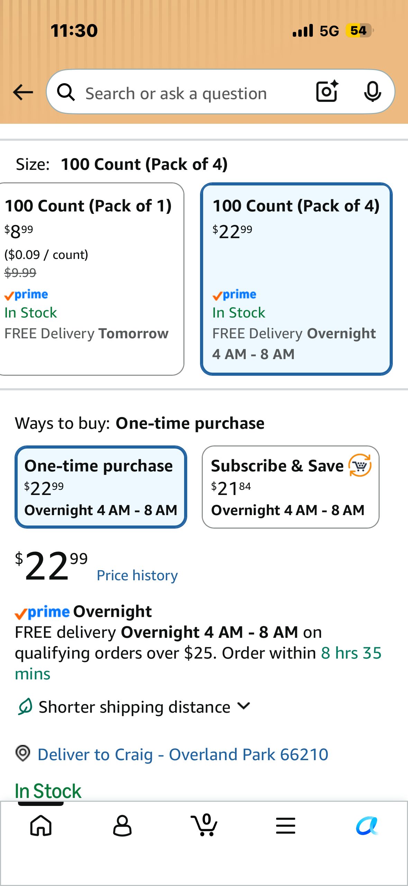Open the account profile icon
Image resolution: width=408 pixels, height=886 pixels.
tap(122, 825)
